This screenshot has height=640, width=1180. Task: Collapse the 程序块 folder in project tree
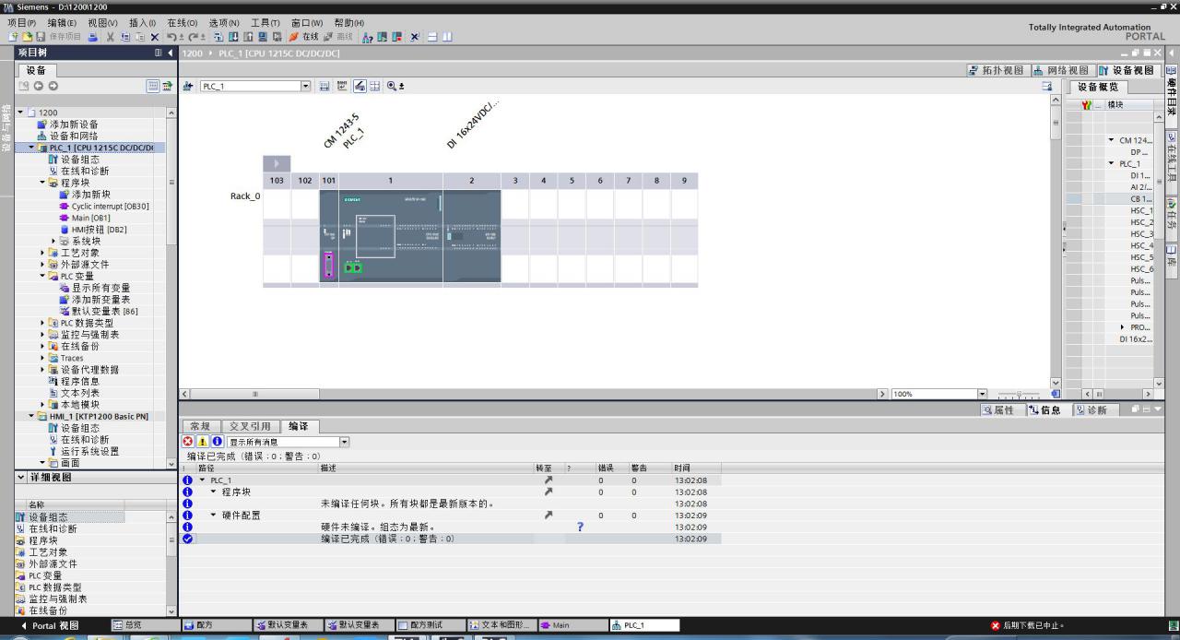point(42,183)
